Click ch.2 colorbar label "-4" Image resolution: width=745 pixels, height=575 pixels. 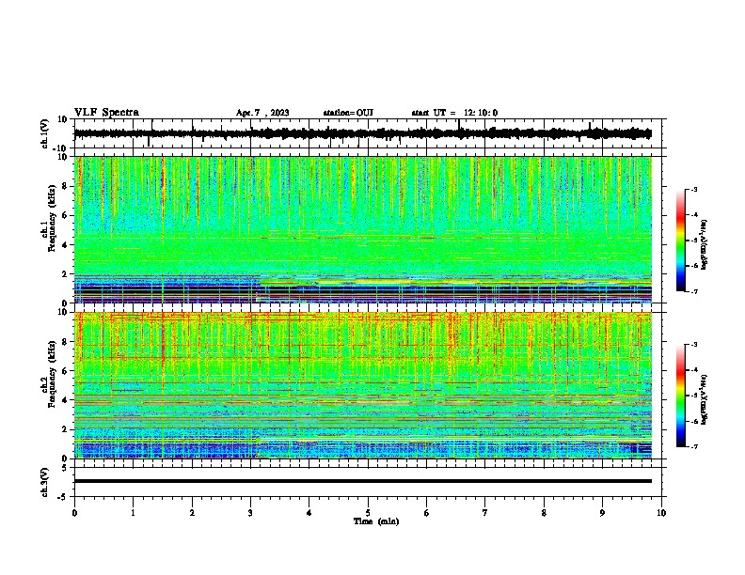coord(693,370)
